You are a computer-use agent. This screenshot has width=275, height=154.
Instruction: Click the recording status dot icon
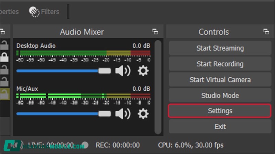(x=85, y=145)
